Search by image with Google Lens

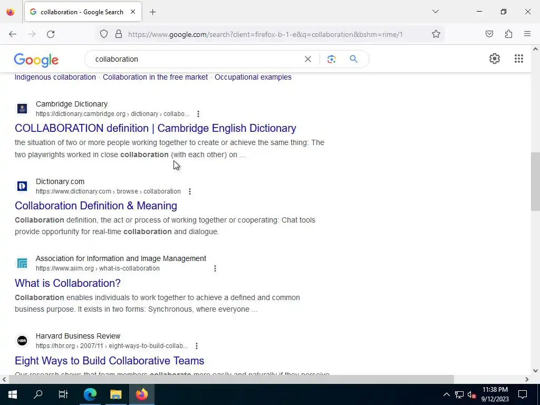[x=331, y=59]
